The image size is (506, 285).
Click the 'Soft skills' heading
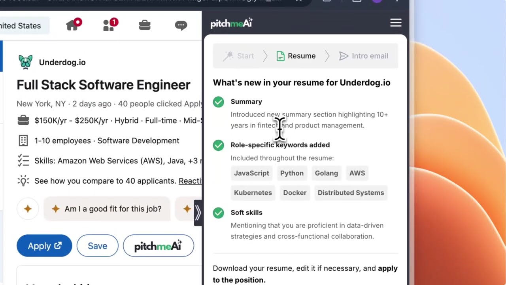(246, 213)
